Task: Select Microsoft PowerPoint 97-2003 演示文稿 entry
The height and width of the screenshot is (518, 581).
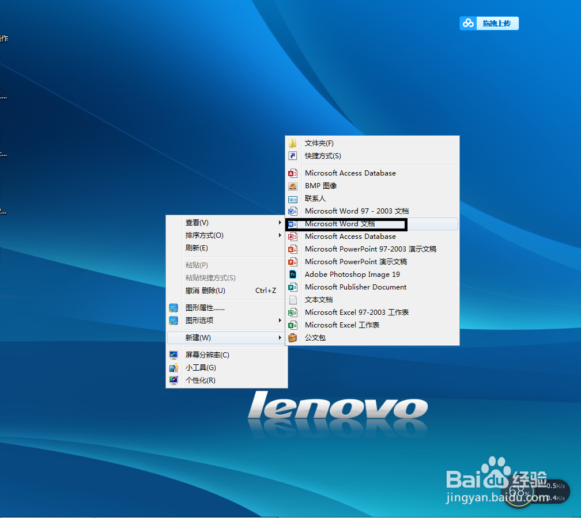Action: point(372,249)
